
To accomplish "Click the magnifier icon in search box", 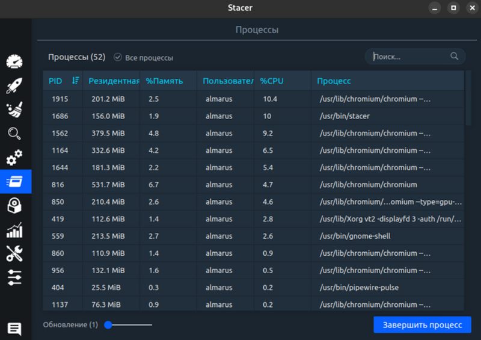I will 455,56.
